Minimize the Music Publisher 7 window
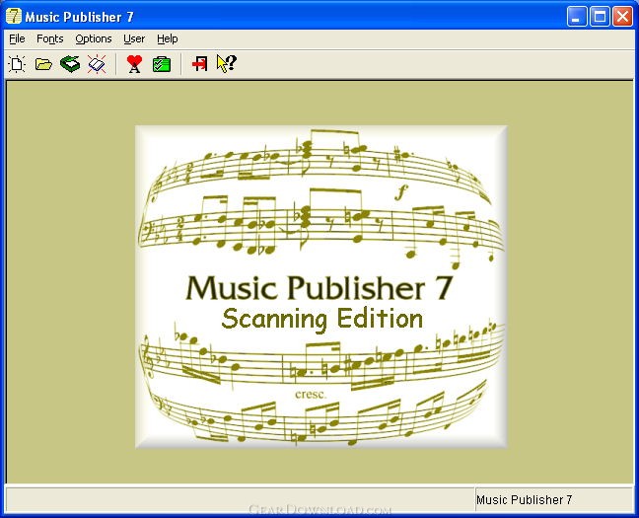The width and height of the screenshot is (639, 518). 577,17
